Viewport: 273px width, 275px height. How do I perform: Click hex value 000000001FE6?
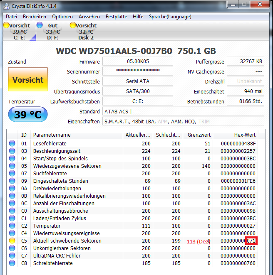(238, 181)
